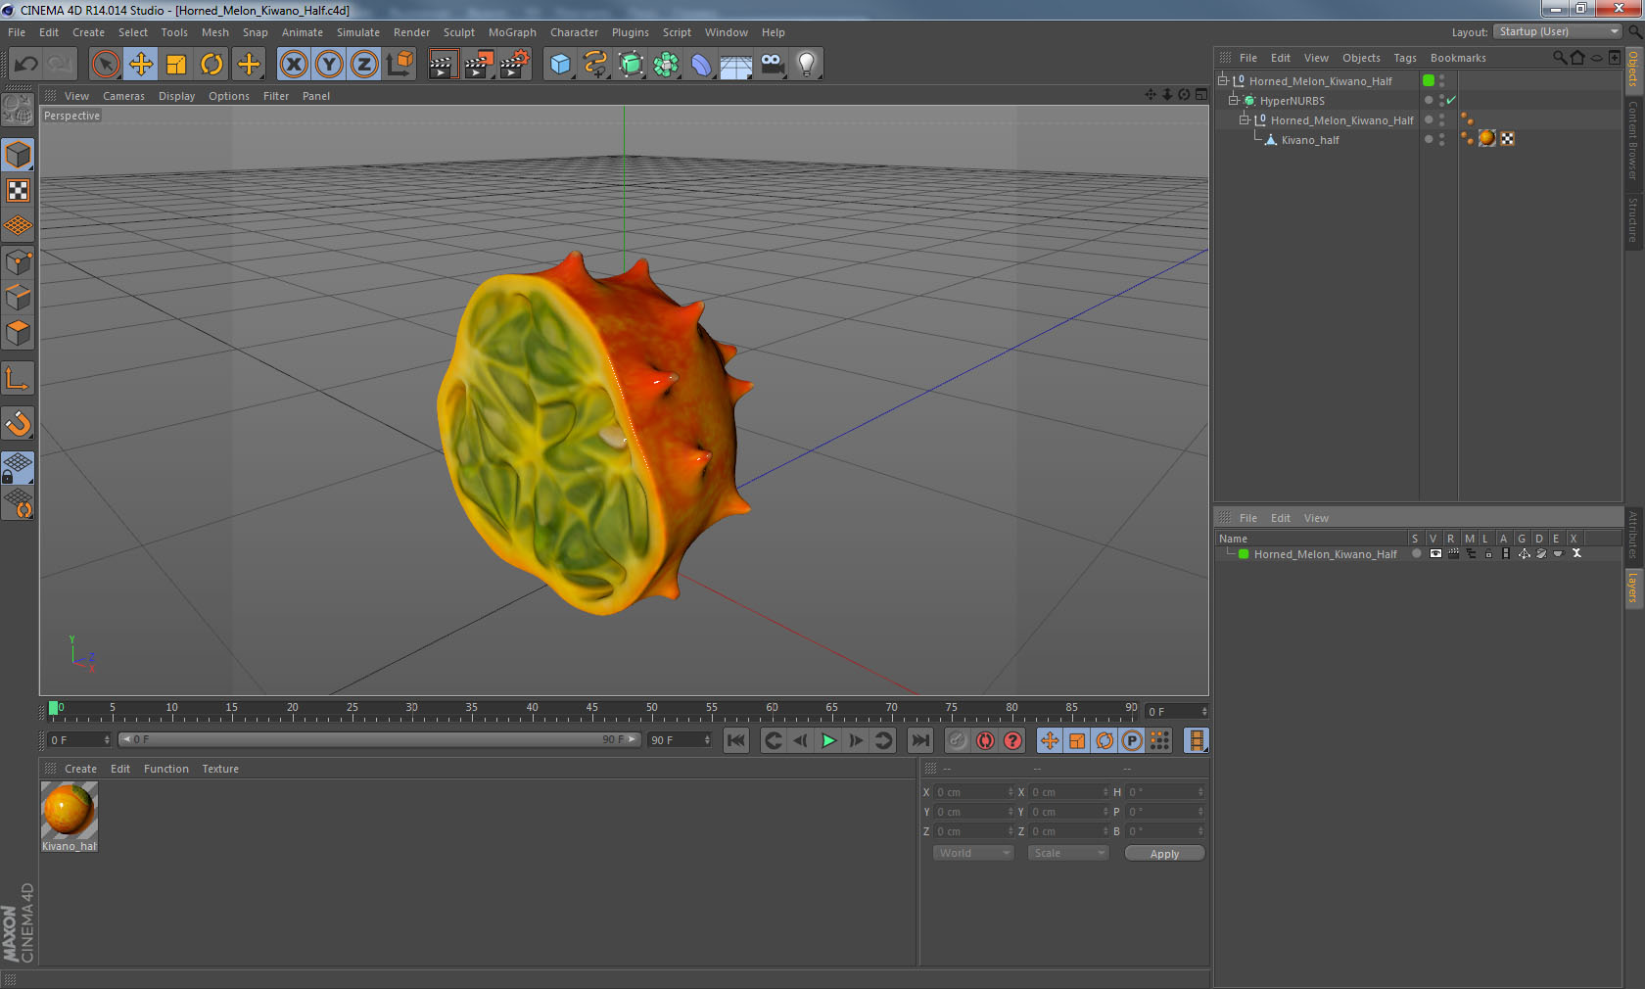Open the Array modeling objects icon
The height and width of the screenshot is (989, 1645).
pos(666,65)
